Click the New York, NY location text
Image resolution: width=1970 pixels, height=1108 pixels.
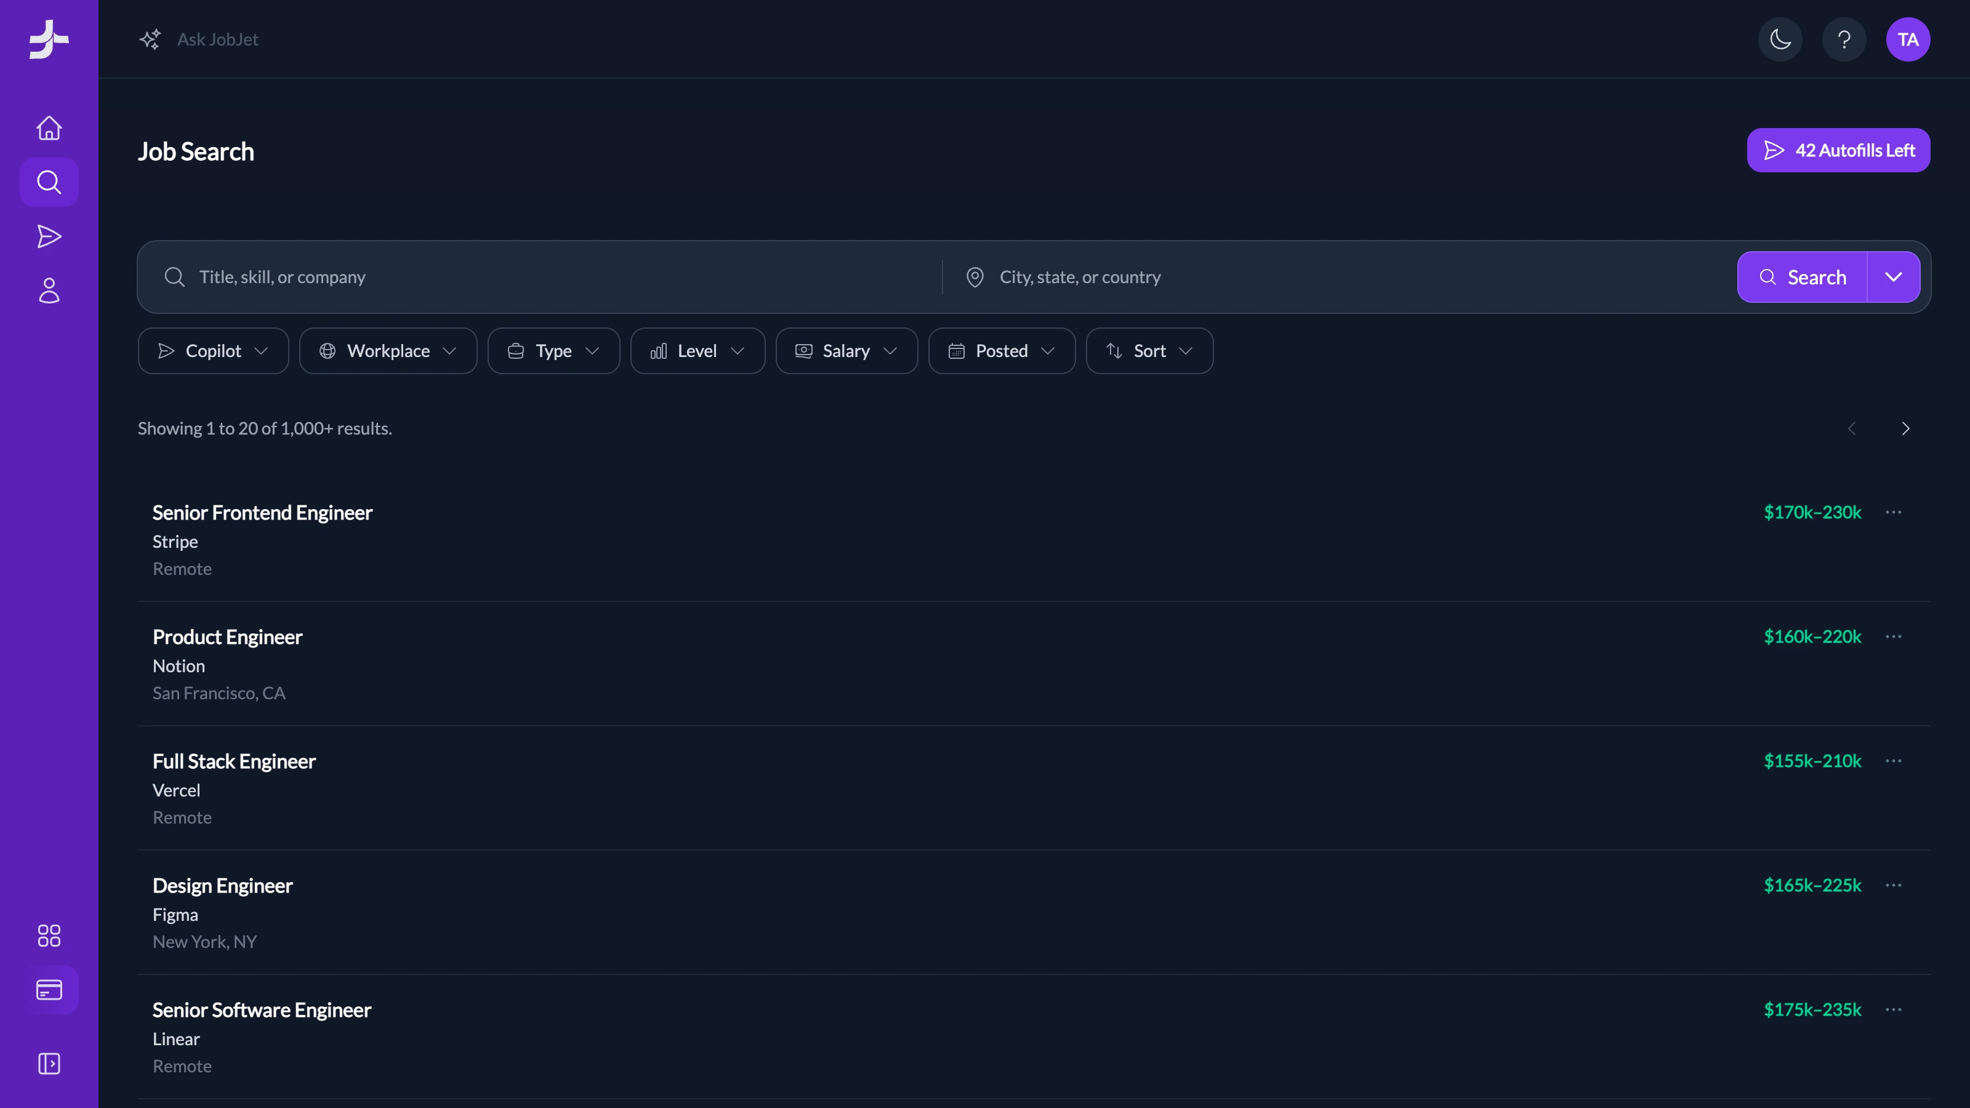pos(204,941)
